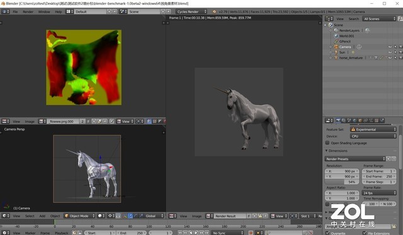Click the End Frame 250 field
The image size is (403, 235).
click(379, 176)
